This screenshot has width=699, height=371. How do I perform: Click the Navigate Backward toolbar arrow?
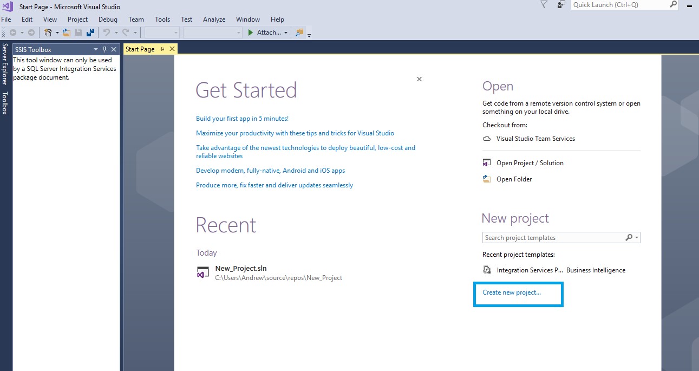click(13, 32)
